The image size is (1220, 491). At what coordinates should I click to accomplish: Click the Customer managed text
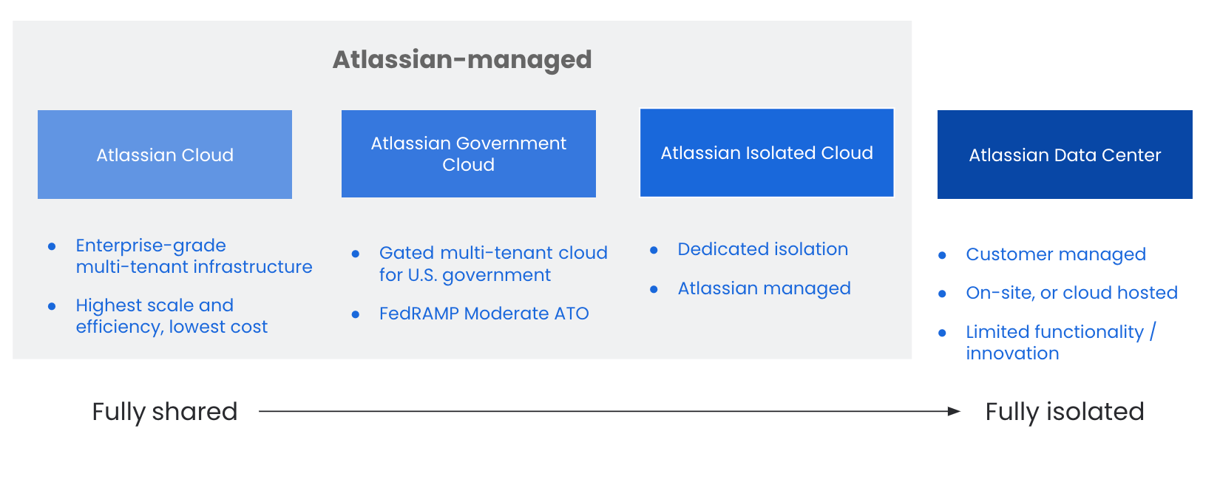pyautogui.click(x=1055, y=254)
